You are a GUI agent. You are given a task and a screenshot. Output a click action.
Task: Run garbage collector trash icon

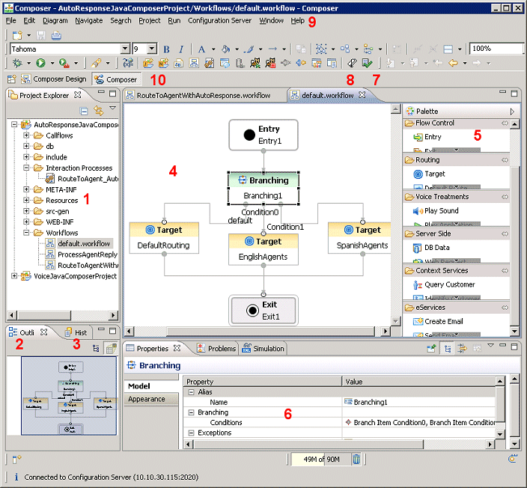tap(357, 459)
